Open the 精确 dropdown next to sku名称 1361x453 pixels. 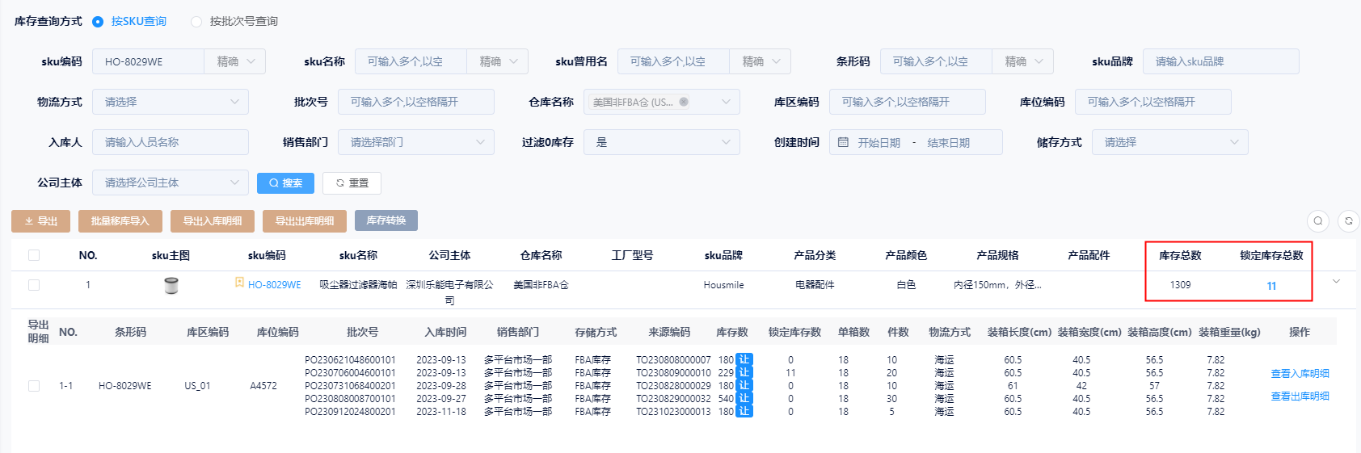pos(498,61)
